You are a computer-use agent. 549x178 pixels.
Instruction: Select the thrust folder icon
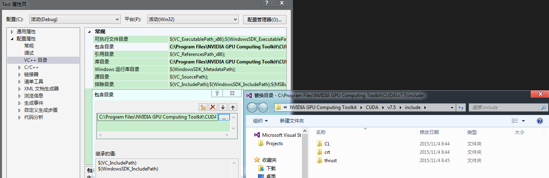click(x=320, y=160)
